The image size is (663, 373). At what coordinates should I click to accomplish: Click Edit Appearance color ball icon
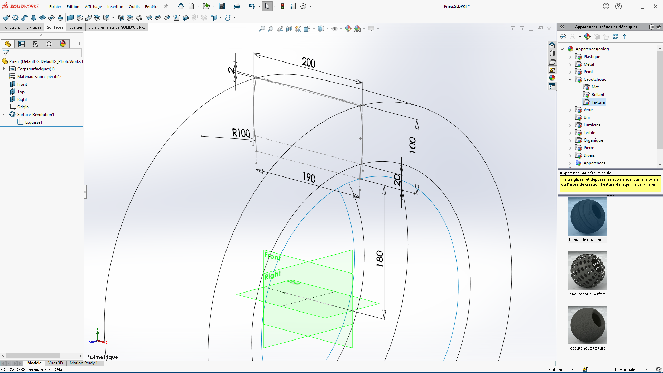click(348, 29)
